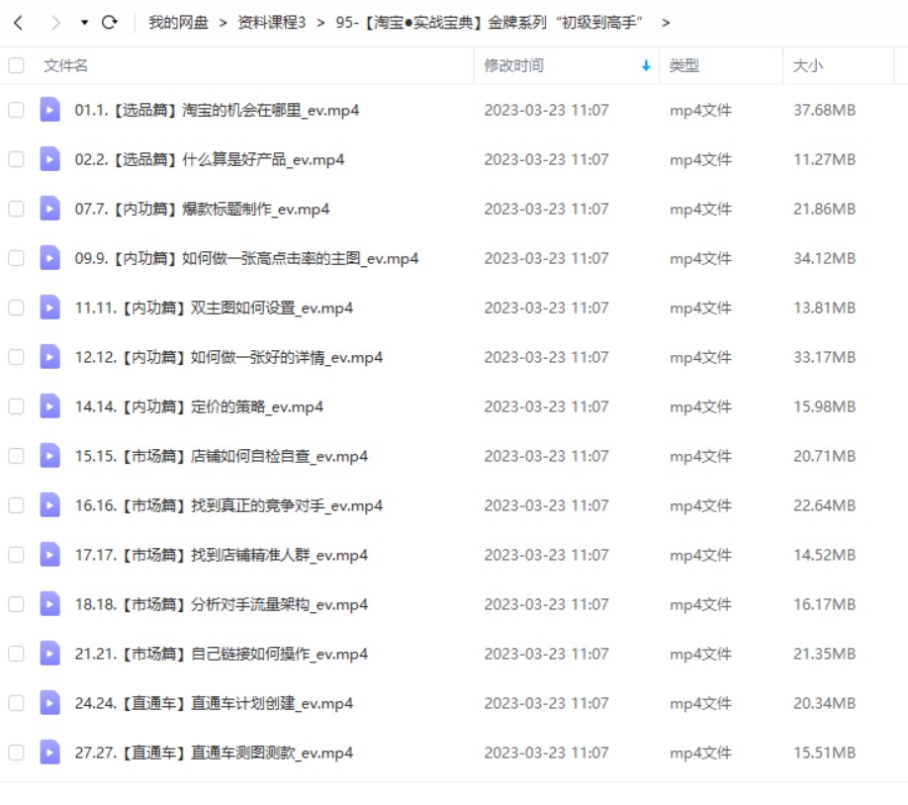Refresh the current folder listing

click(x=110, y=23)
